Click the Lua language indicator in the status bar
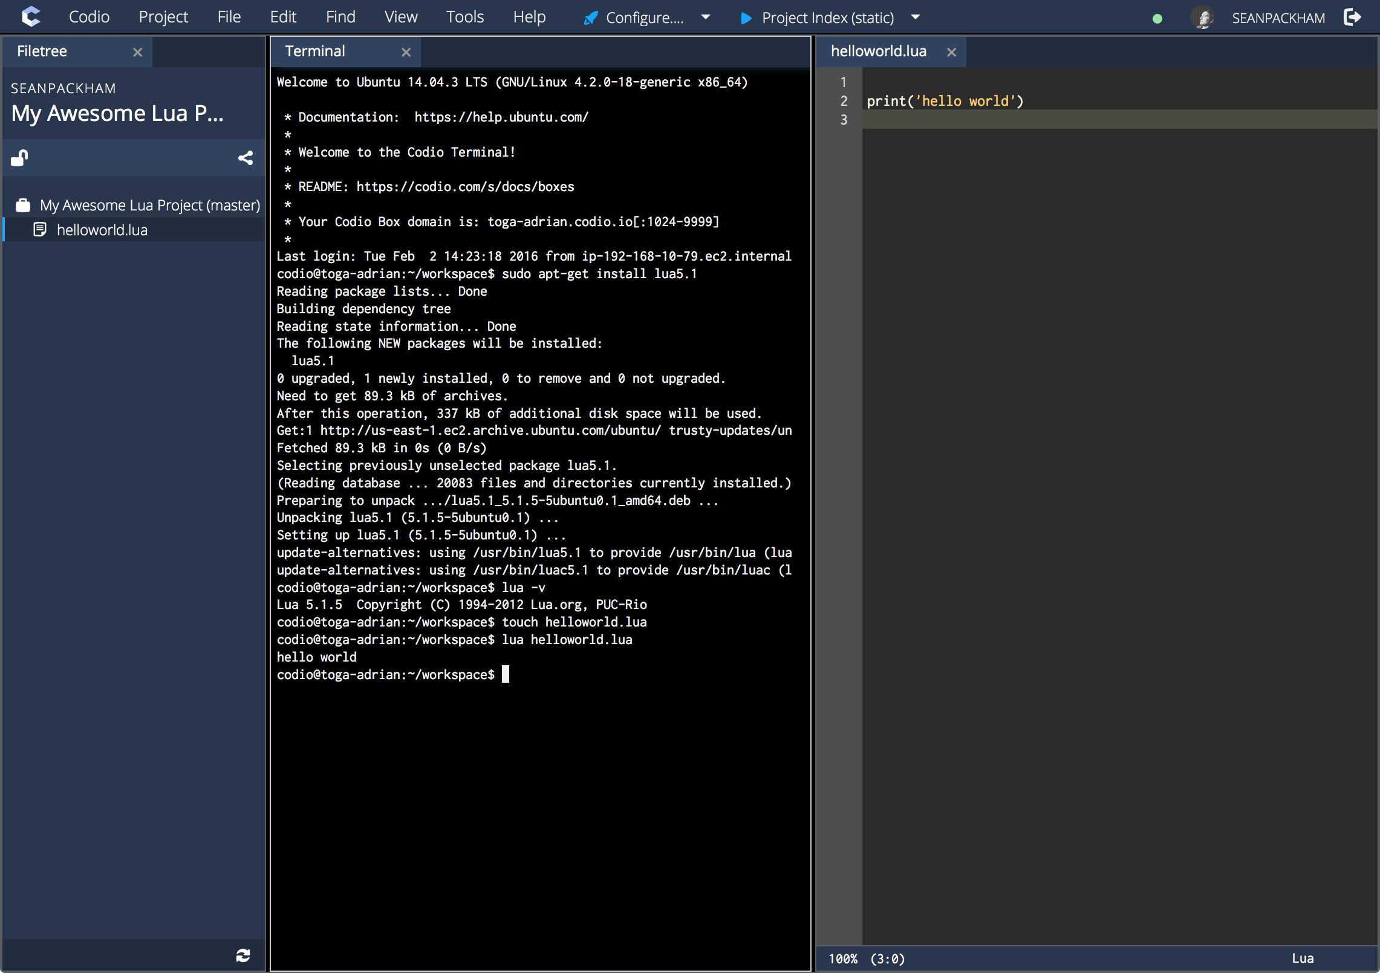 pos(1301,958)
